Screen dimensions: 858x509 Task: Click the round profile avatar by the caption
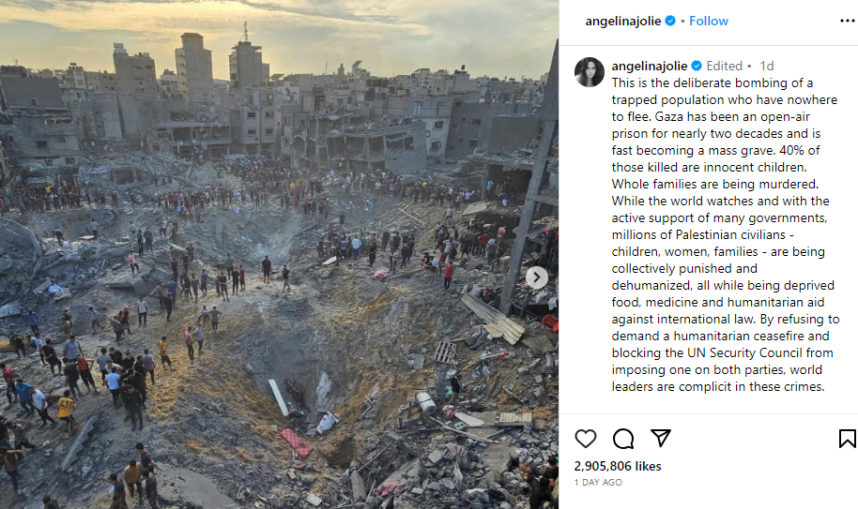pos(590,71)
